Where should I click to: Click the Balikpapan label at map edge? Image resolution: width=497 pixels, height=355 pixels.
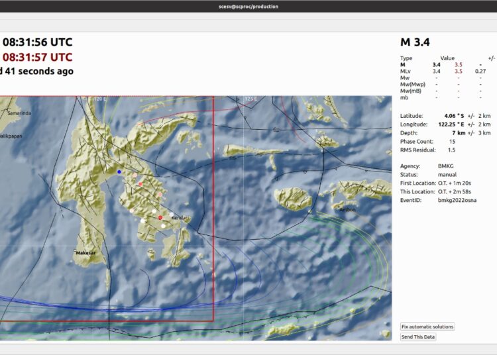tap(9, 135)
